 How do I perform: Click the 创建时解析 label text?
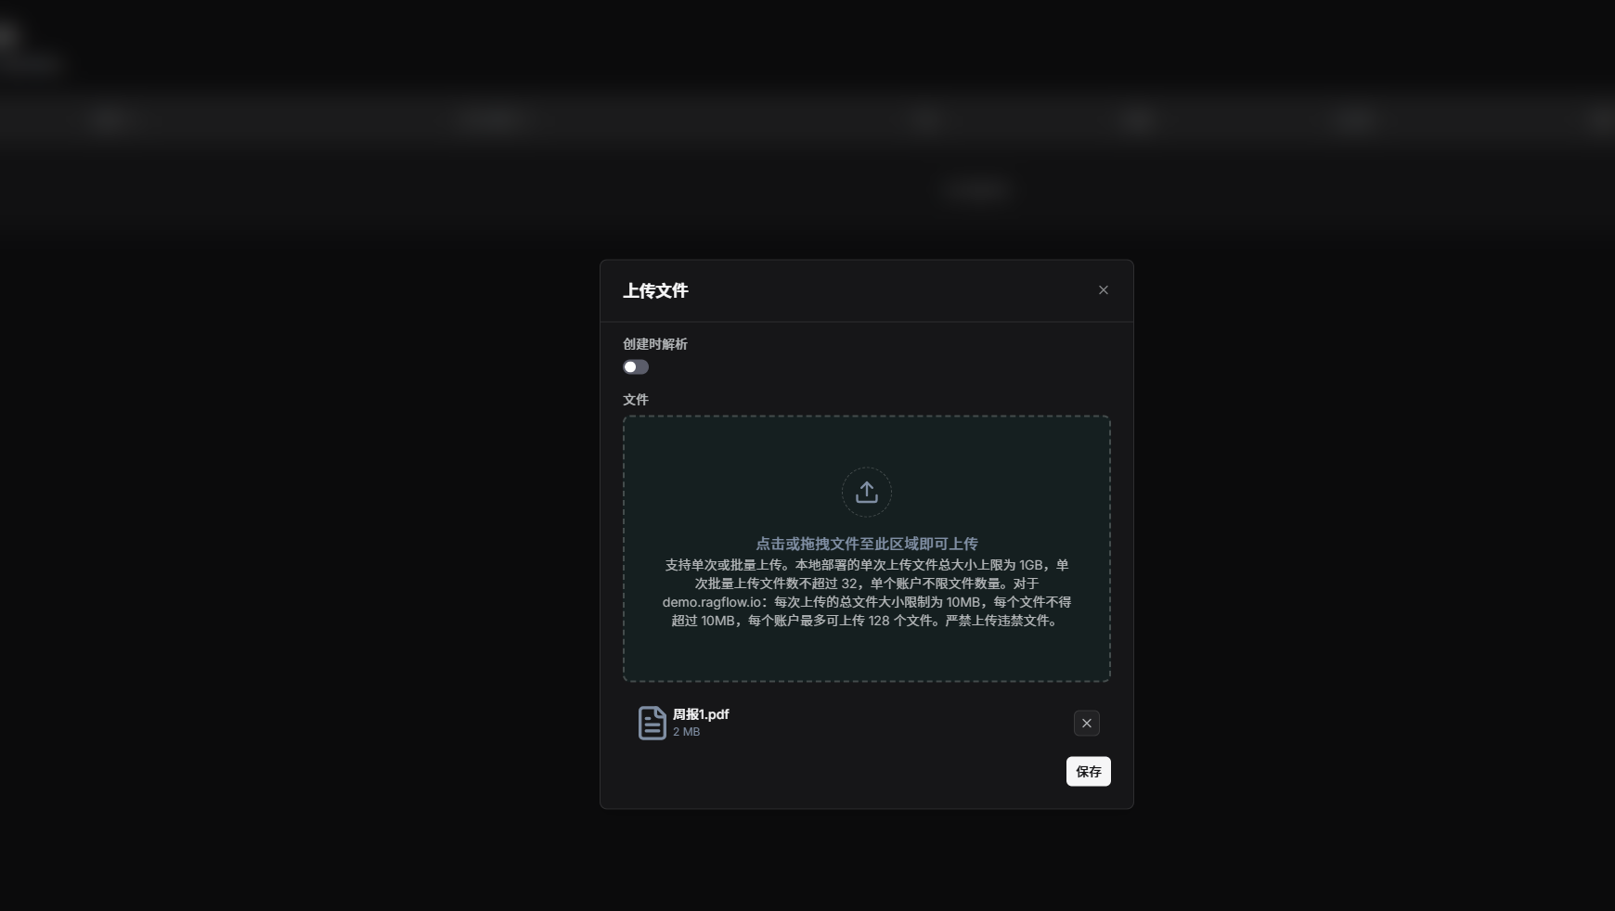coord(654,344)
